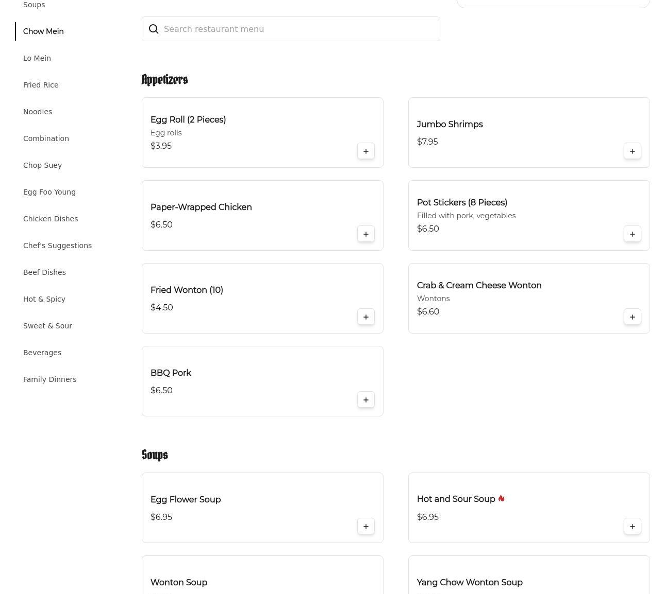Screen dimensions: 665x594
Task: Add BBQ Pork with plus icon
Action: tap(366, 400)
